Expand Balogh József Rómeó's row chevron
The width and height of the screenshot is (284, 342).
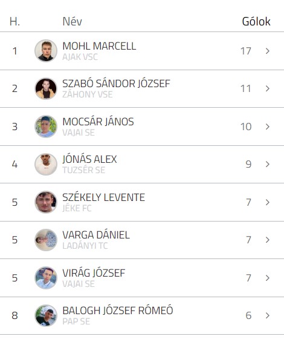268,315
